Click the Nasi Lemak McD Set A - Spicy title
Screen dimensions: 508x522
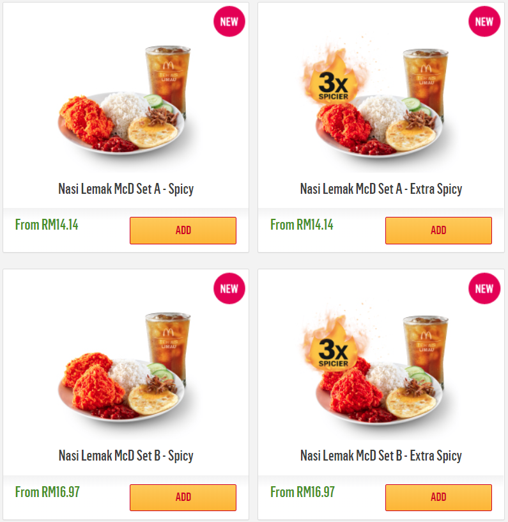tap(126, 189)
